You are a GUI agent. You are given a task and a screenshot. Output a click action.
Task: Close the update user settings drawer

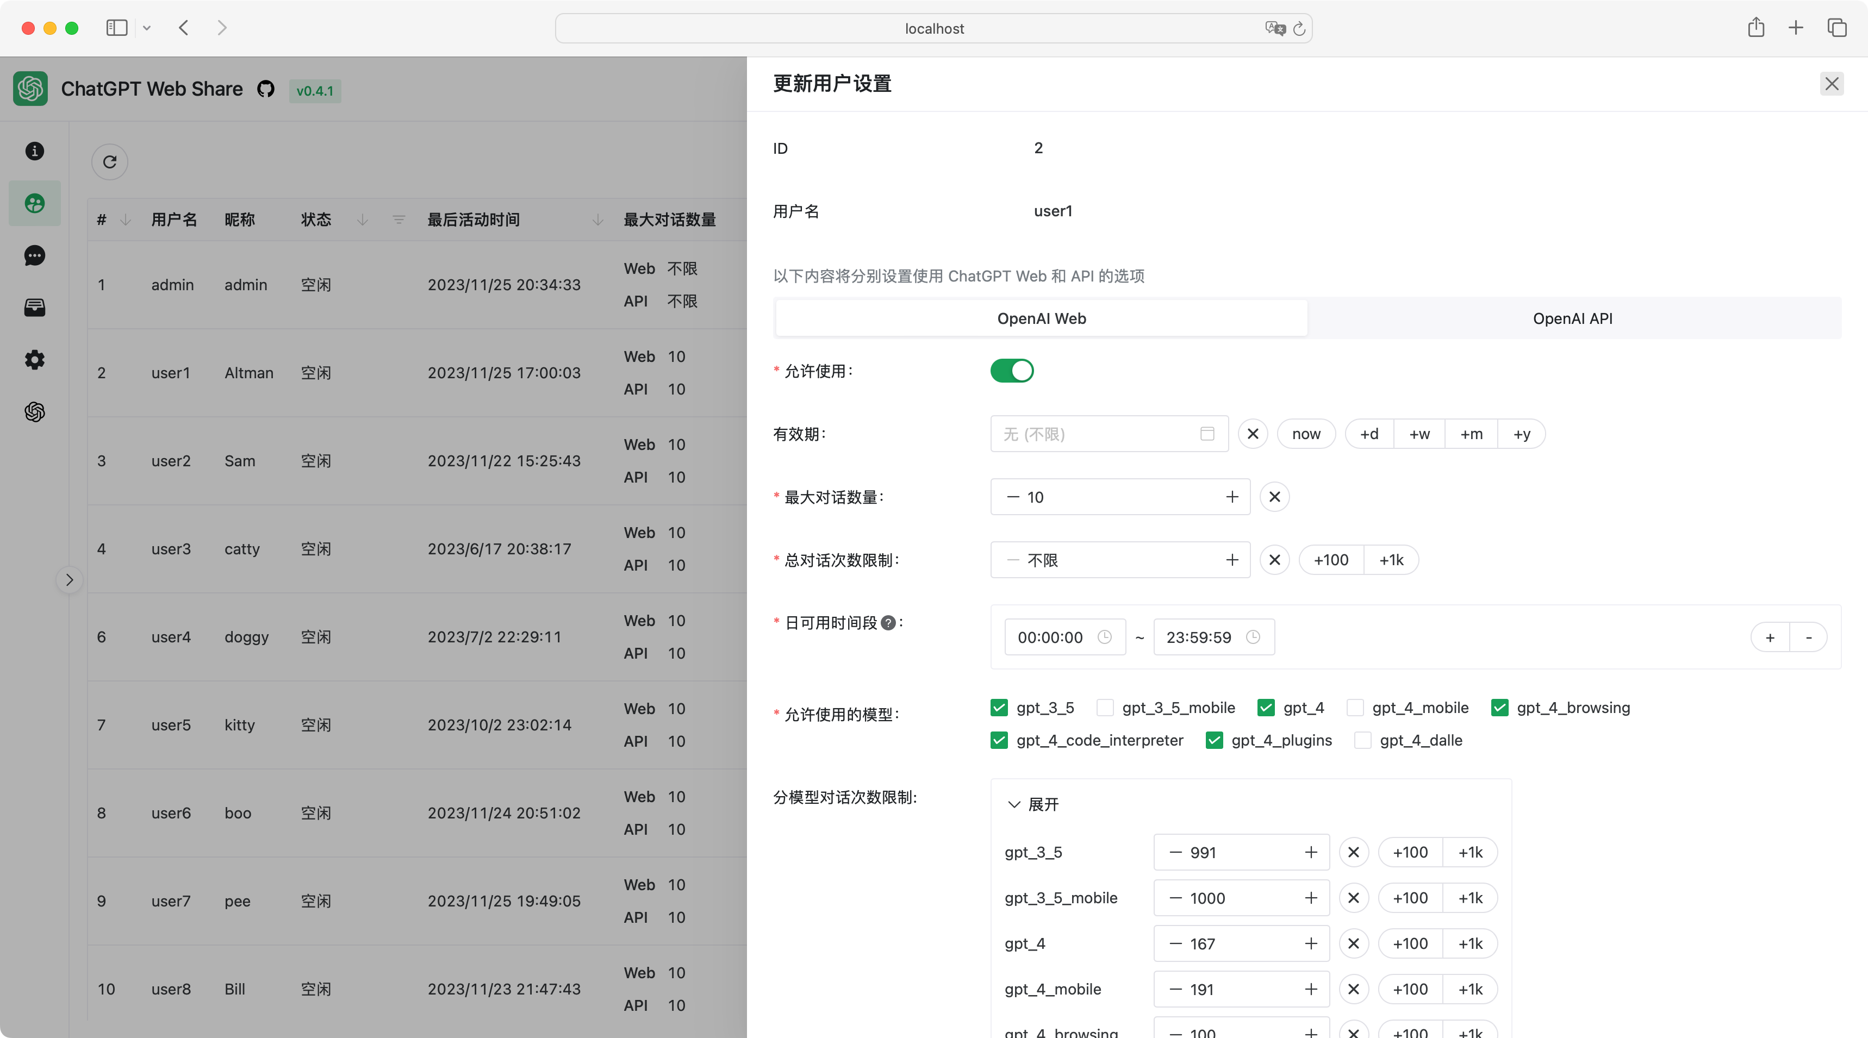tap(1832, 83)
